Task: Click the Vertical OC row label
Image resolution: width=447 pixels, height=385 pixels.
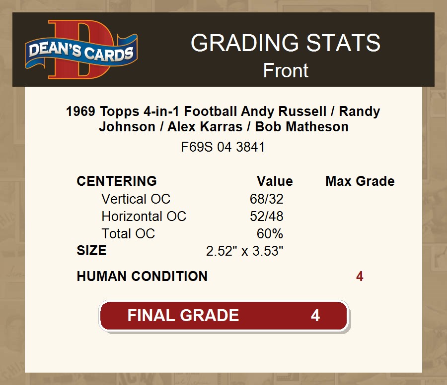Action: click(x=136, y=199)
